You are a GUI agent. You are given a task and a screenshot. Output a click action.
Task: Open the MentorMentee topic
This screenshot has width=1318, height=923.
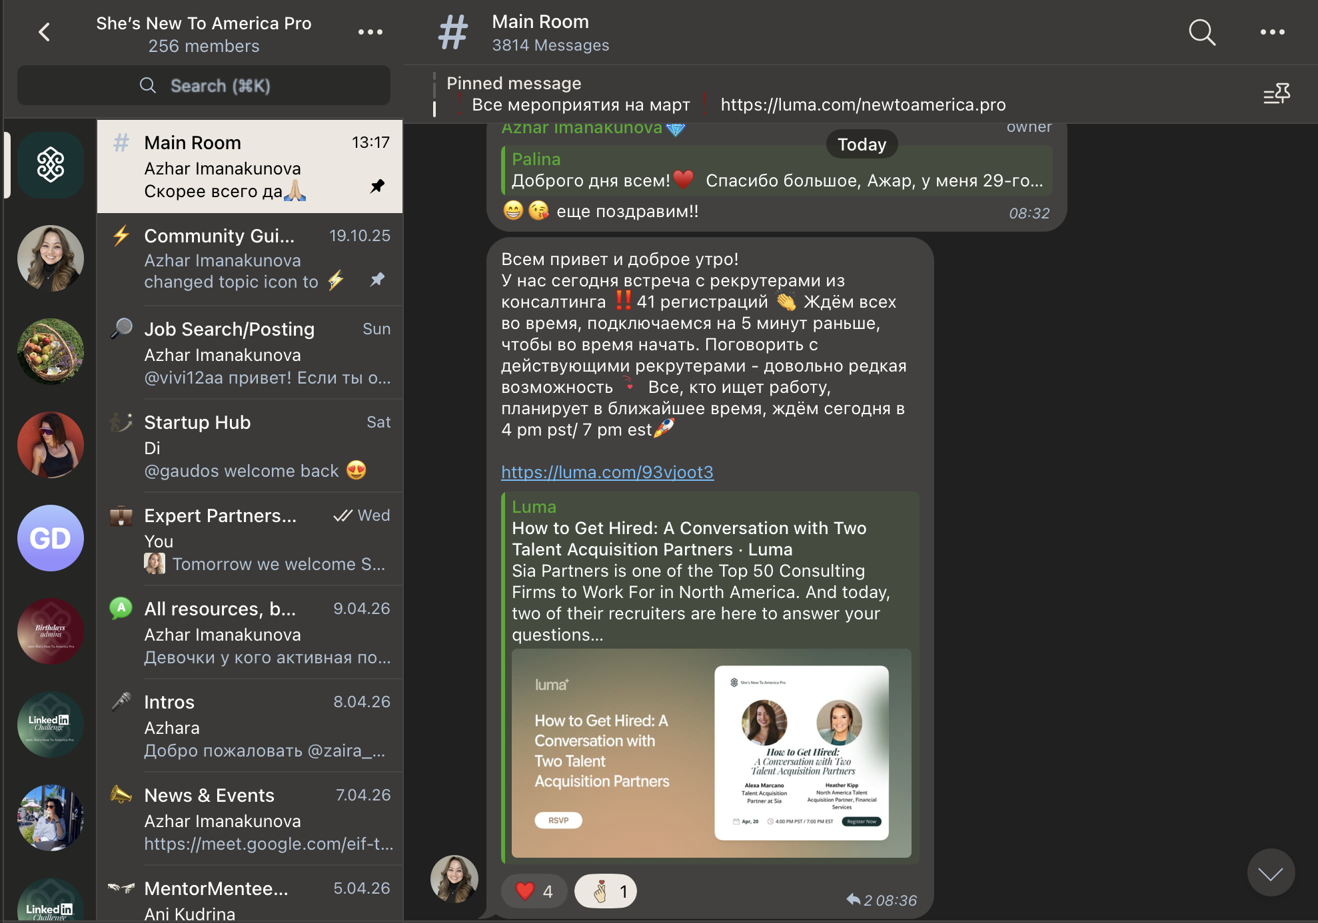(250, 894)
